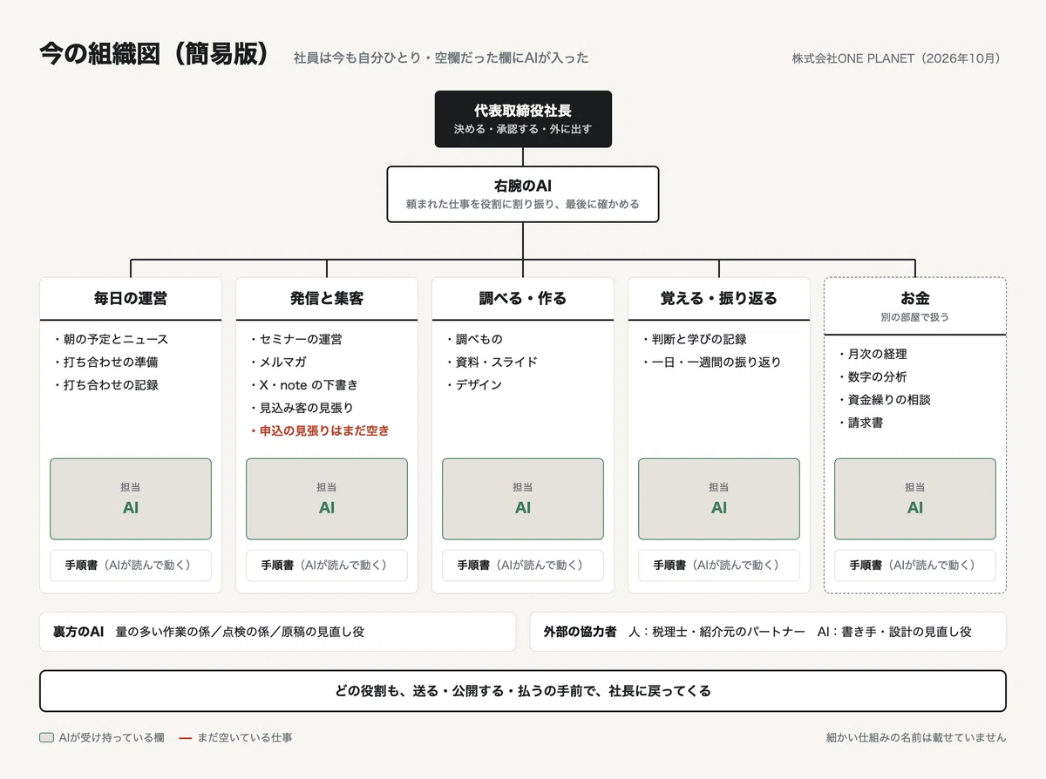The width and height of the screenshot is (1046, 779).
Task: Click the 代表取締役社長 box
Action: click(523, 119)
